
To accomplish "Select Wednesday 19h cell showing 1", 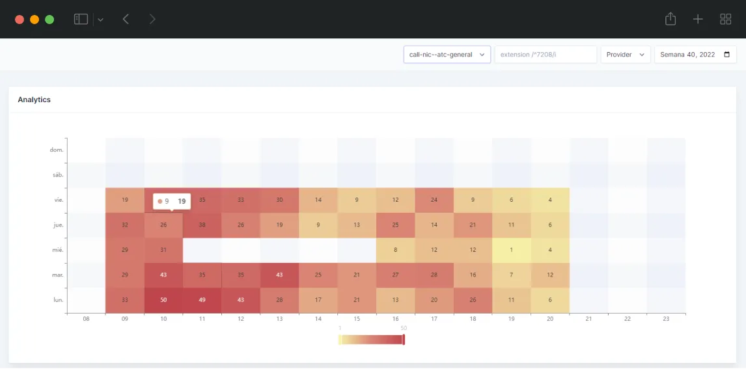I will click(x=511, y=250).
